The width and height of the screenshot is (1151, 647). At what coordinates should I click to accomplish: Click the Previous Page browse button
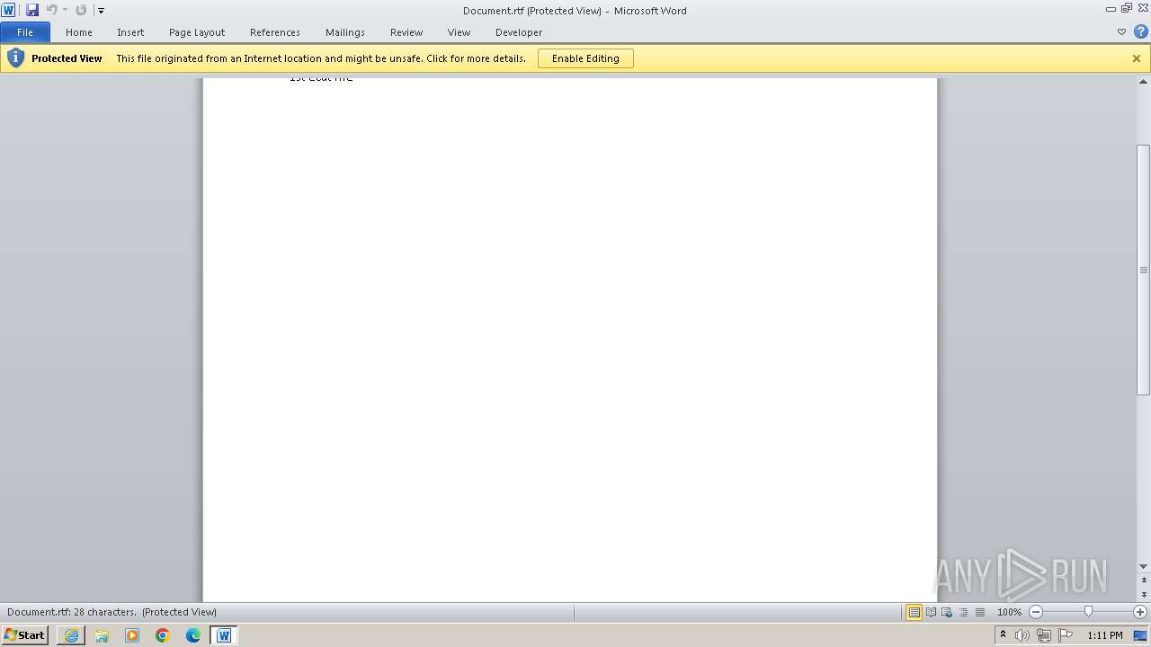click(1144, 581)
